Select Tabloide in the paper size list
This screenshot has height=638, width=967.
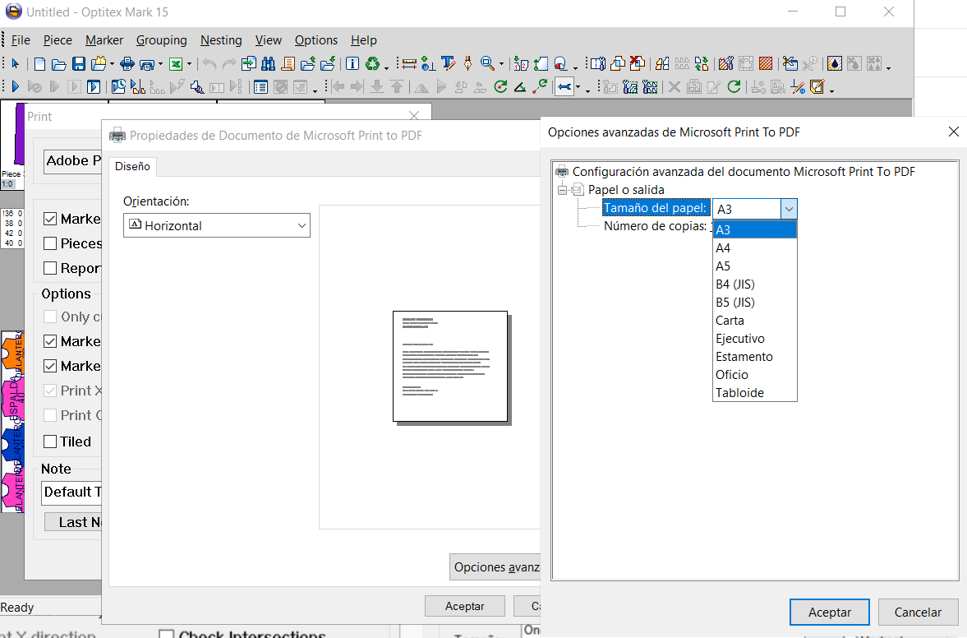(755, 393)
